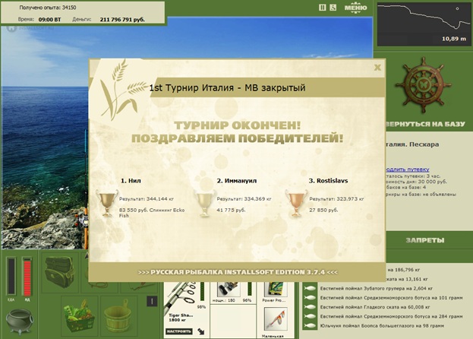The height and width of the screenshot is (339, 473).
Task: Open the wooden fish bucket icon
Action: [118, 316]
